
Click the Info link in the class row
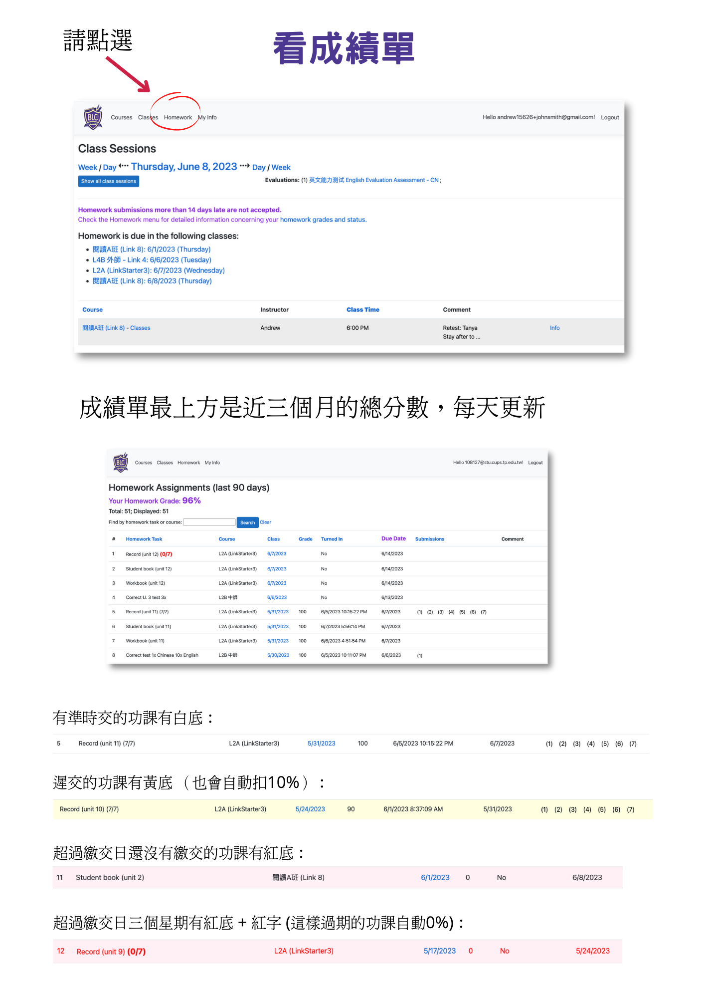[554, 328]
